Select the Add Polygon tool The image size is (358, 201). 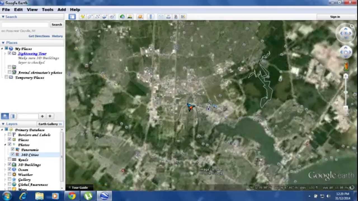(x=90, y=17)
